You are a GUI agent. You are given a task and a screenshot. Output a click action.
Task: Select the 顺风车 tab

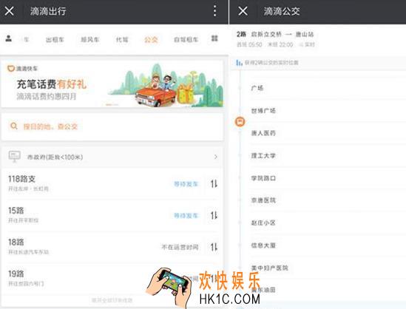click(90, 40)
